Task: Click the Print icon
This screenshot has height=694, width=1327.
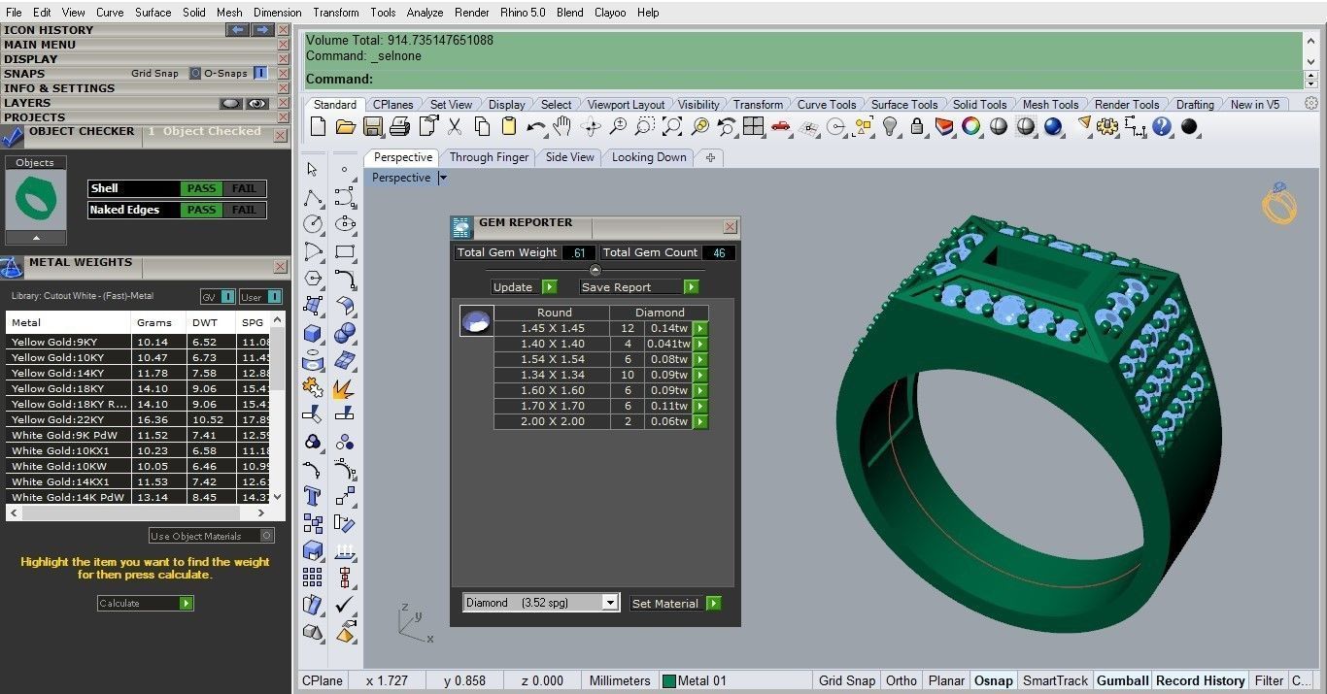Action: pos(399,126)
